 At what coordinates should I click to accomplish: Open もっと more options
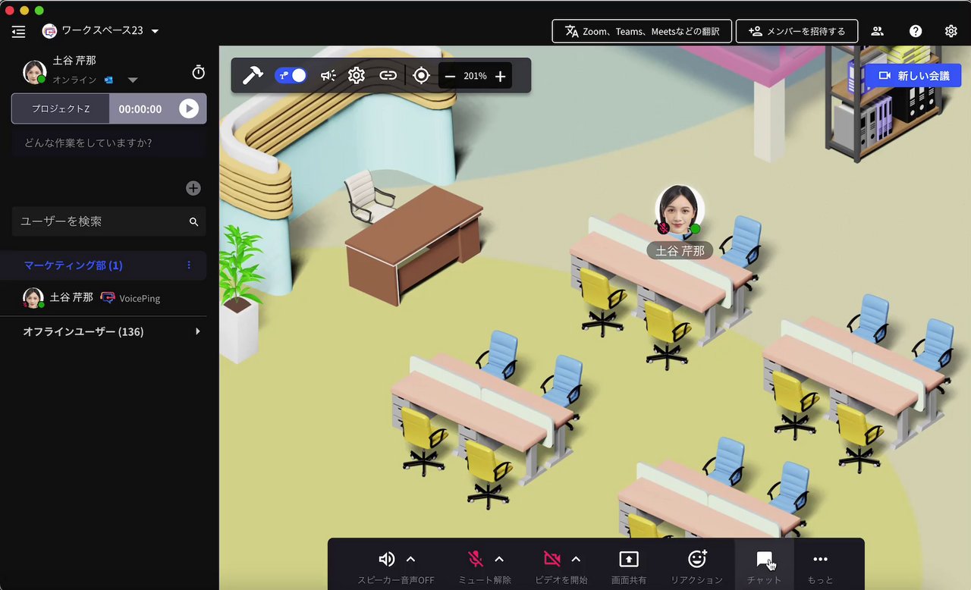pos(820,559)
